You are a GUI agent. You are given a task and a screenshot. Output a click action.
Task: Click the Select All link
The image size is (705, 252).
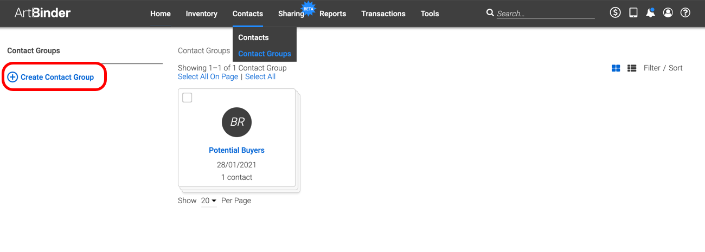[x=260, y=77]
